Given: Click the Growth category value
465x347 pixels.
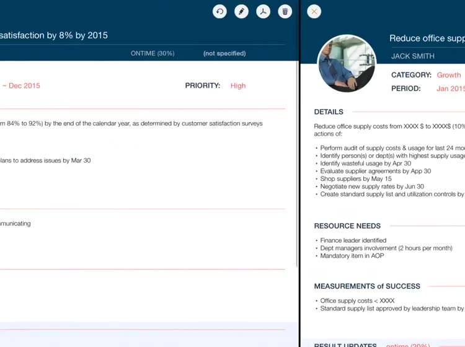Looking at the screenshot, I should 449,75.
